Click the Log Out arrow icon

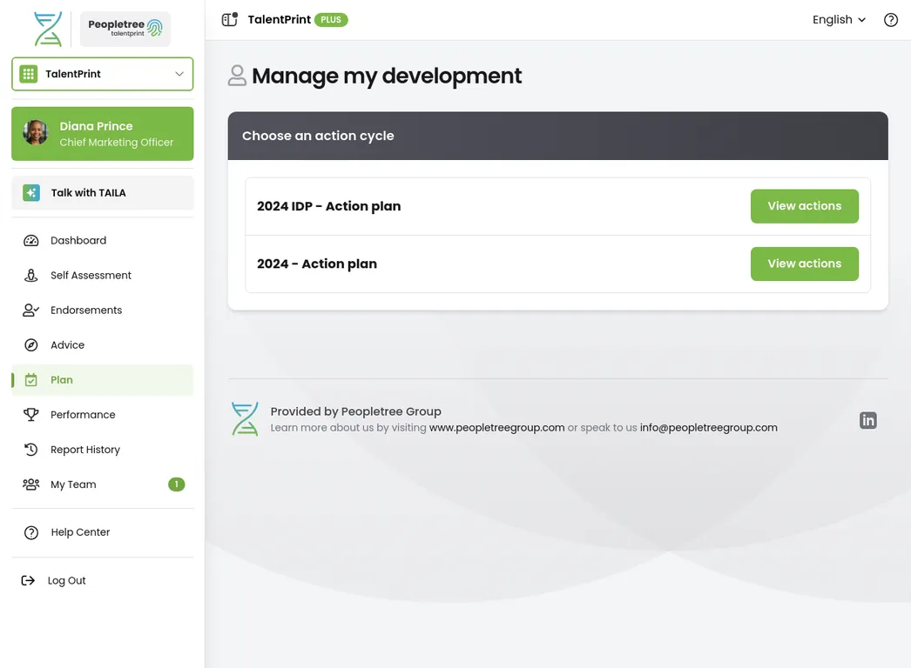(x=28, y=580)
